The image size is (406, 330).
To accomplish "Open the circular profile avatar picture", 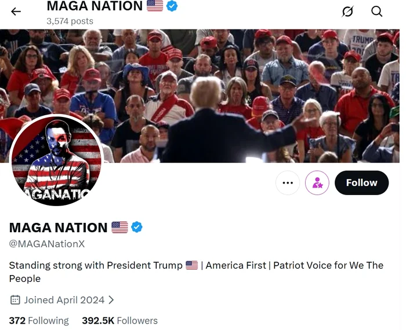I will [56, 160].
